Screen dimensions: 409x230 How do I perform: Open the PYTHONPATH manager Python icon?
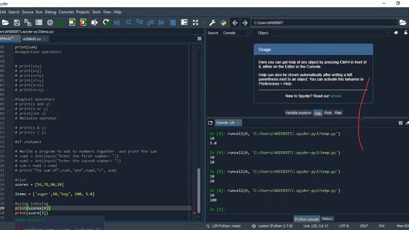pos(224,23)
